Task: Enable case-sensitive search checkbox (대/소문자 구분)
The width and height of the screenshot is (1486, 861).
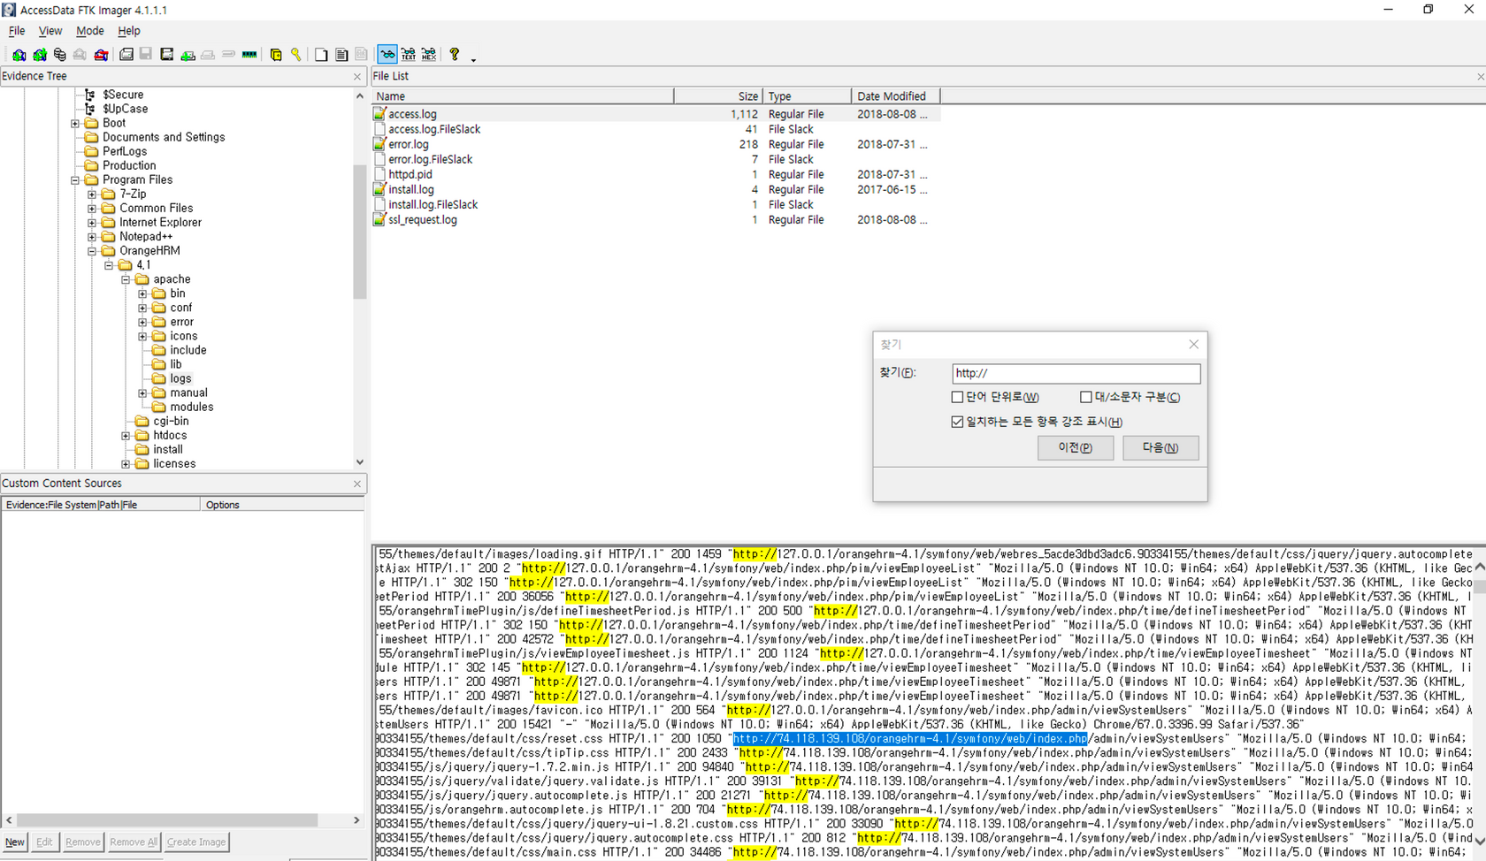Action: tap(1086, 397)
